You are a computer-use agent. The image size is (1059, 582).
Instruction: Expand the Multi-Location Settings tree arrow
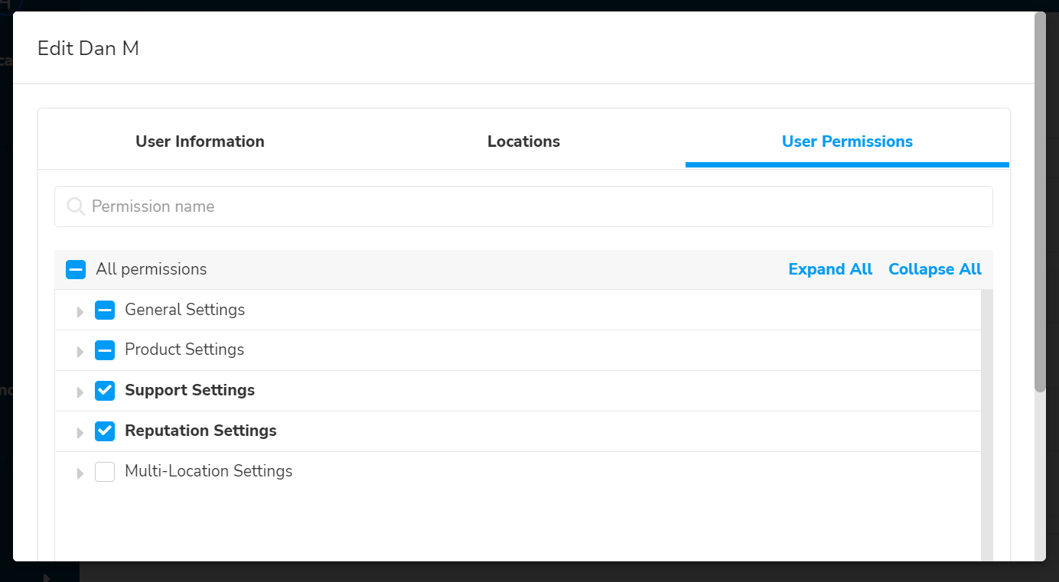click(x=80, y=473)
